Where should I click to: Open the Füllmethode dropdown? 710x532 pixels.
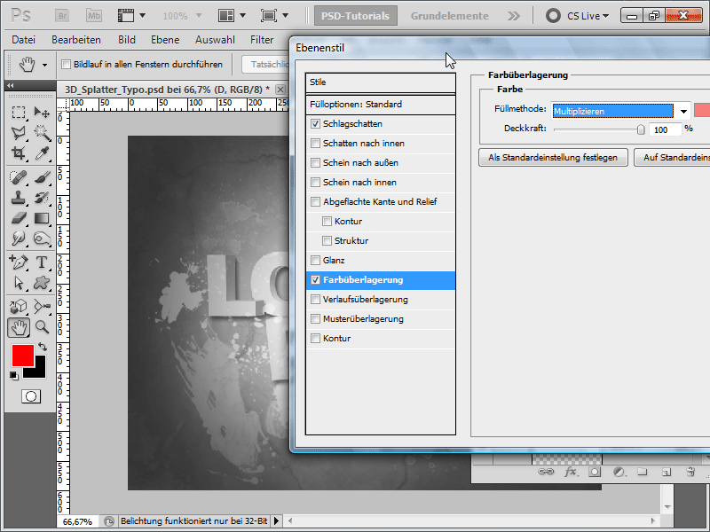(x=683, y=111)
